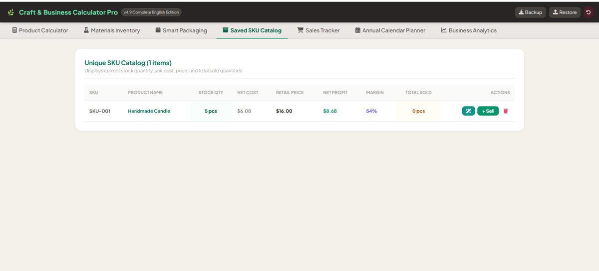Click the $6.08 net cost value
The height and width of the screenshot is (271, 599).
tap(244, 111)
